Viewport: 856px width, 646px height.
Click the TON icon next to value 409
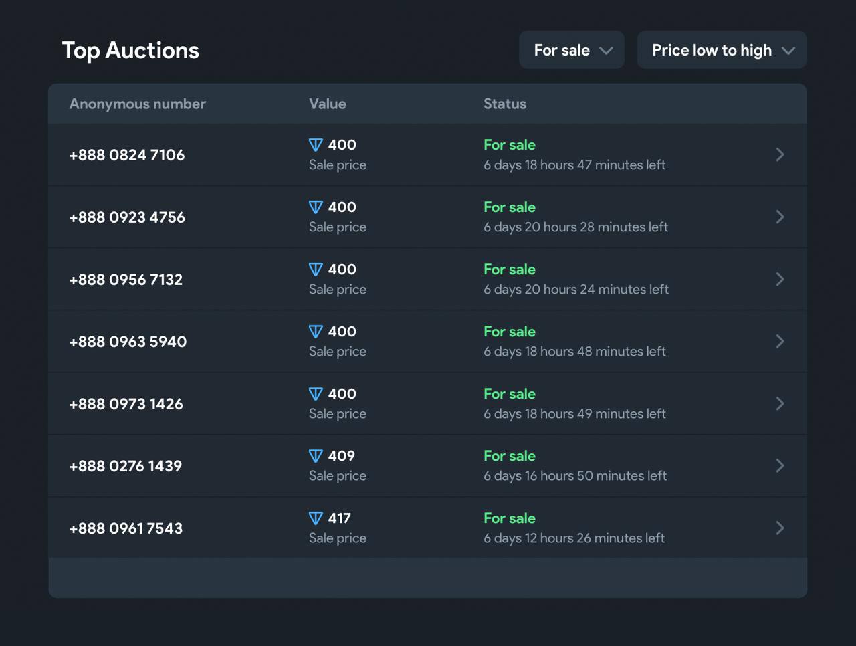(x=316, y=456)
